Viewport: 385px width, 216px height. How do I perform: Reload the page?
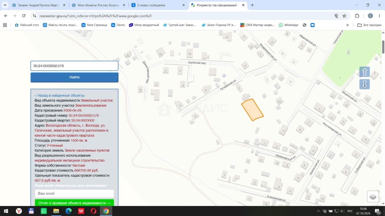pos(24,16)
